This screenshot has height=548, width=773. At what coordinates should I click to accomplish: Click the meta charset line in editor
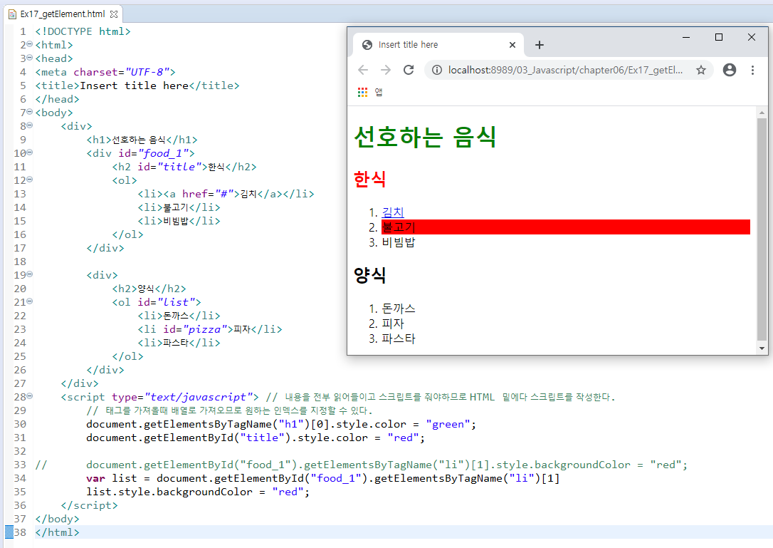click(105, 72)
